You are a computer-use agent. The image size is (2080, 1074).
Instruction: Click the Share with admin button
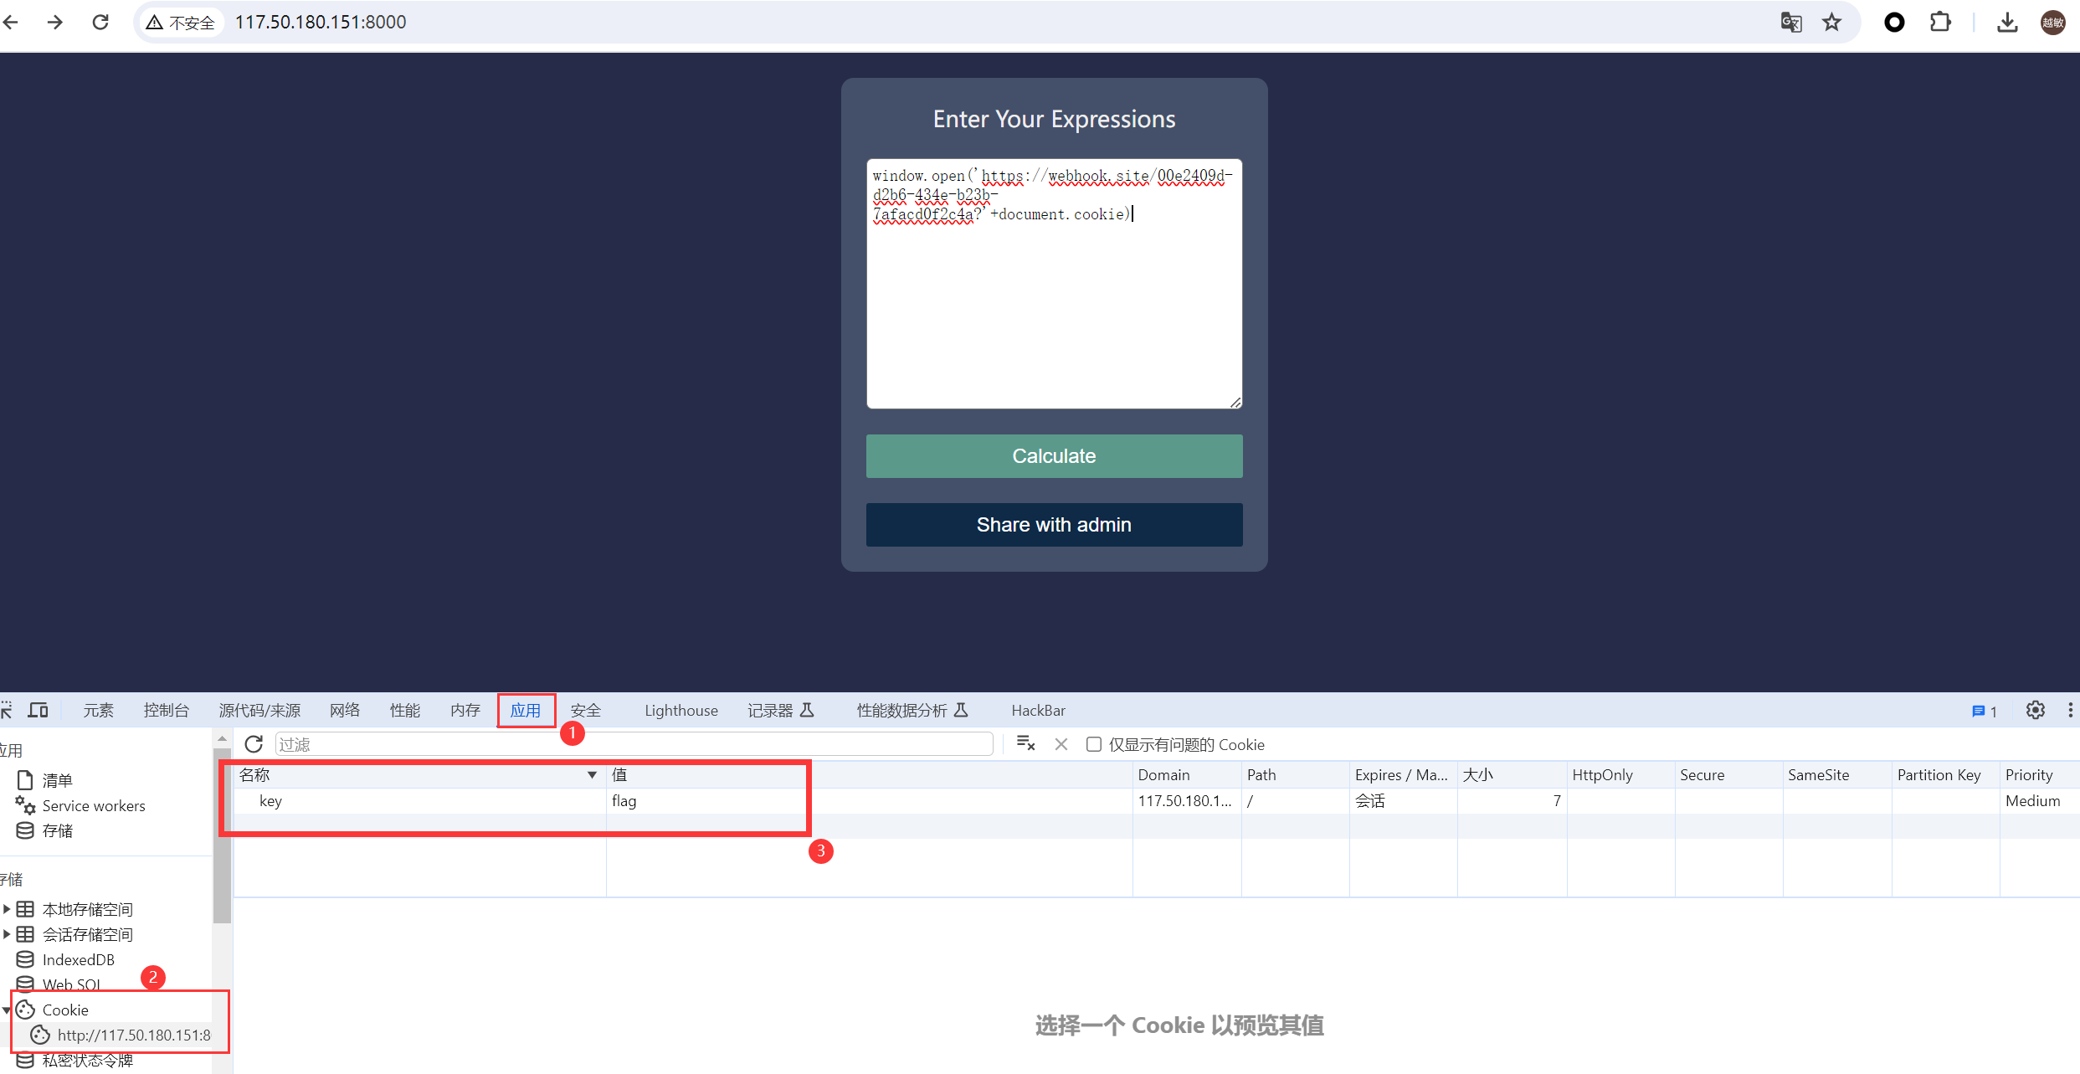point(1054,525)
